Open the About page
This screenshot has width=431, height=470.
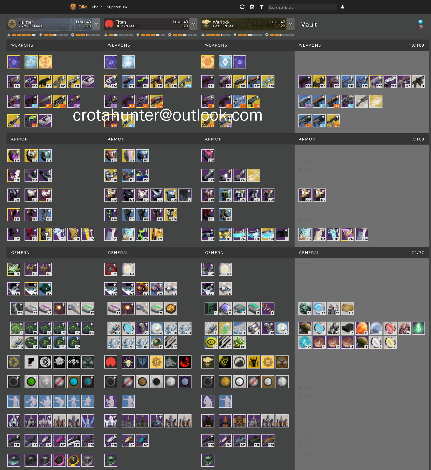coord(97,7)
